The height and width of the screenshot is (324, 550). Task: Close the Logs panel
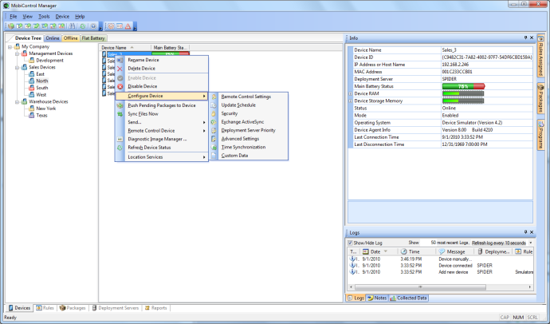click(532, 232)
